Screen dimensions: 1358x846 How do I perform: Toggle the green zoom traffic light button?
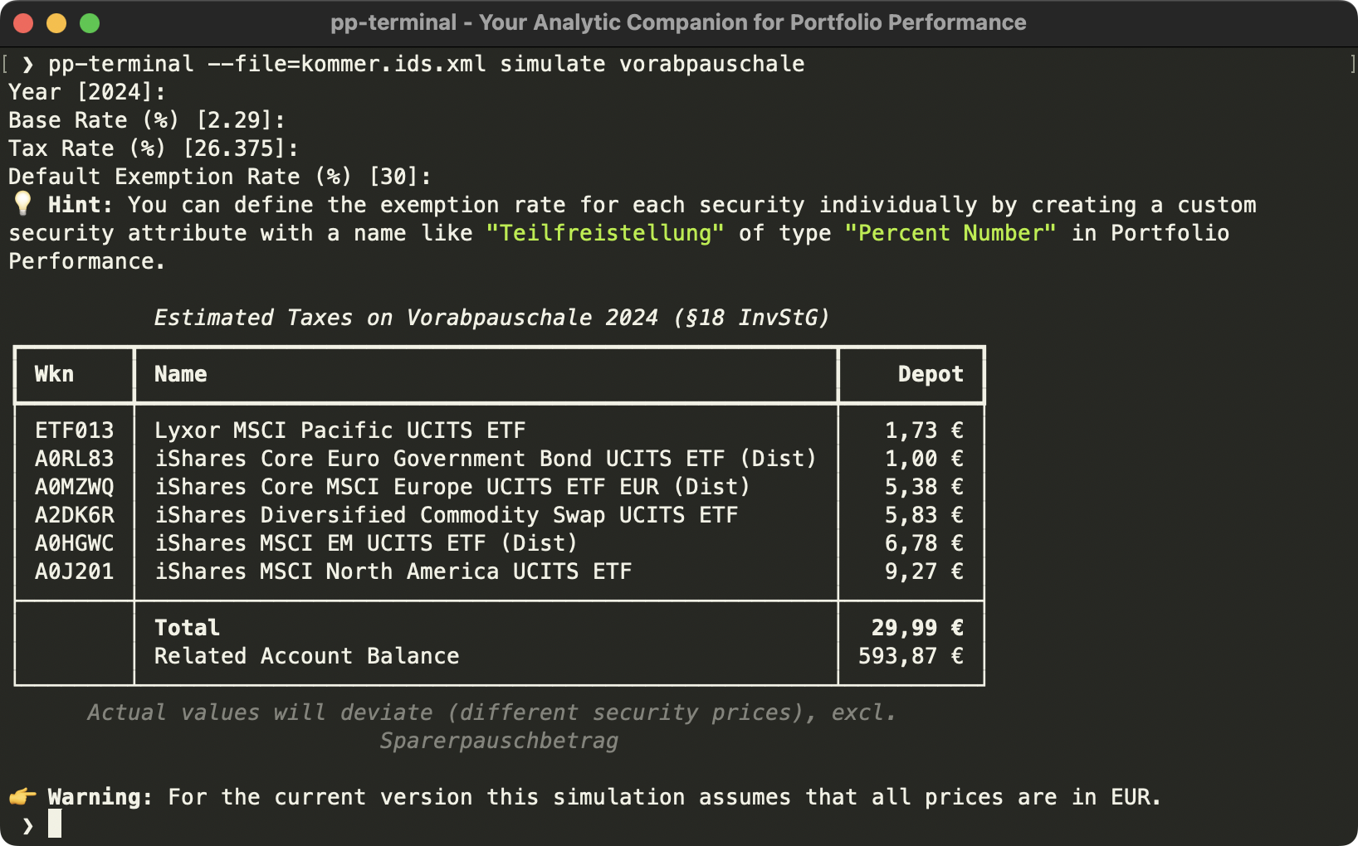tap(88, 22)
